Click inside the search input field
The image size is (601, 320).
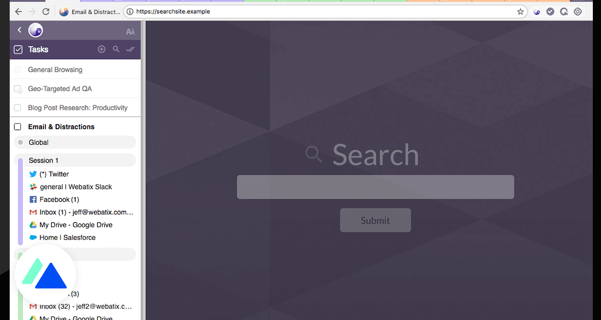pyautogui.click(x=375, y=187)
